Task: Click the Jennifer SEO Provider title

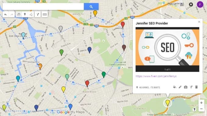Action: pos(152,23)
